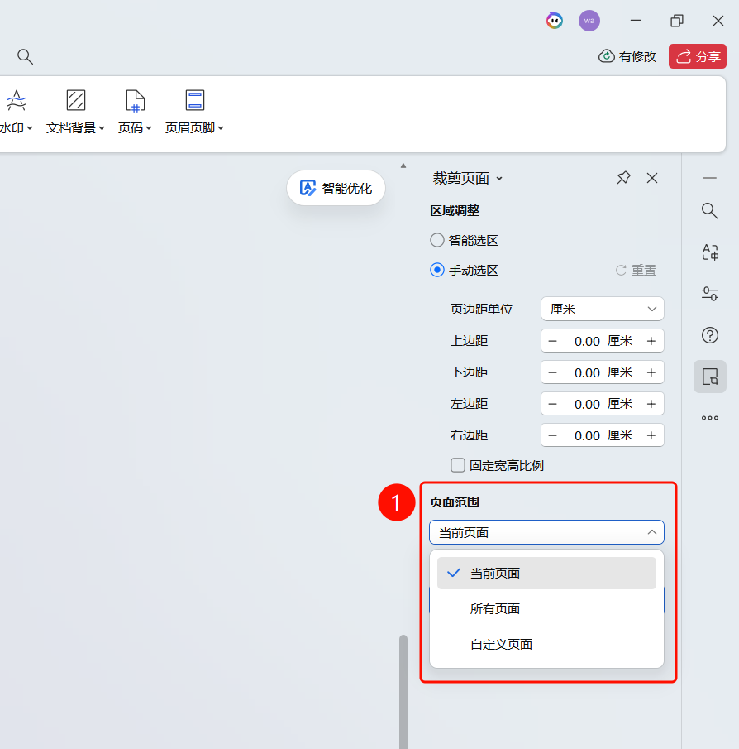Click the document vertical scrollbar thumb

403,692
